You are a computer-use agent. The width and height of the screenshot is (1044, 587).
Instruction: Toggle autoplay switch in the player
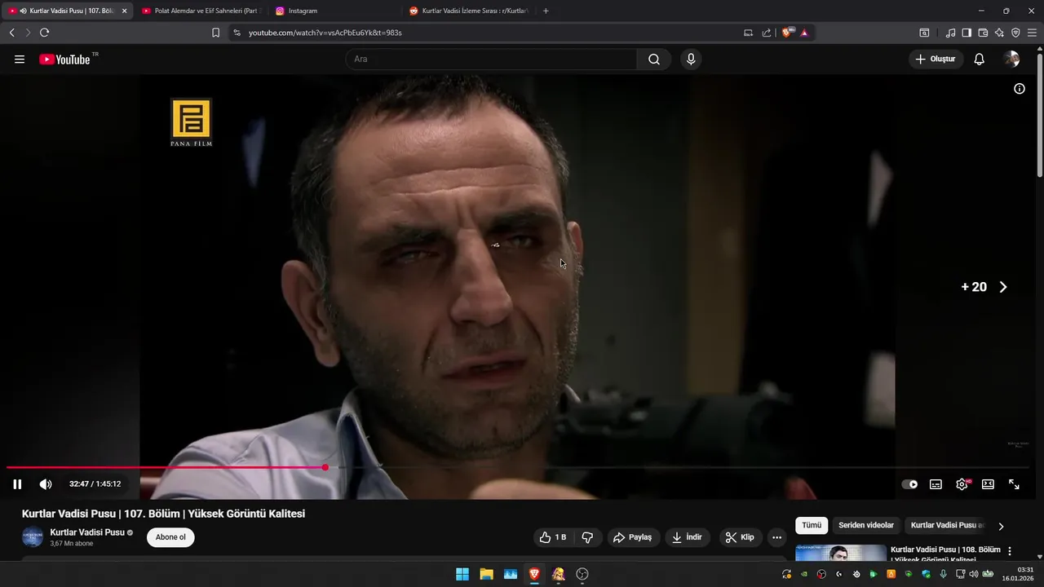(x=909, y=484)
